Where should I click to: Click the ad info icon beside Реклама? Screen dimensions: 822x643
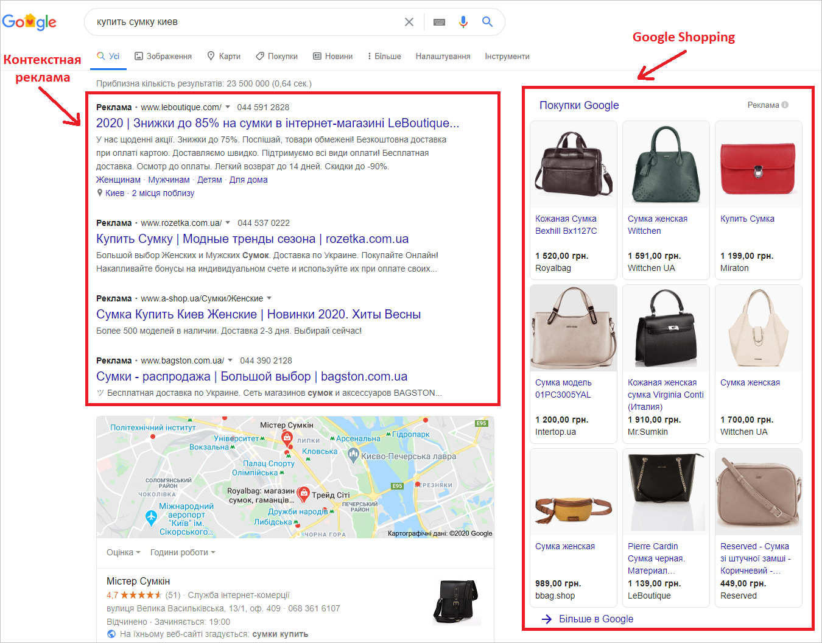785,105
